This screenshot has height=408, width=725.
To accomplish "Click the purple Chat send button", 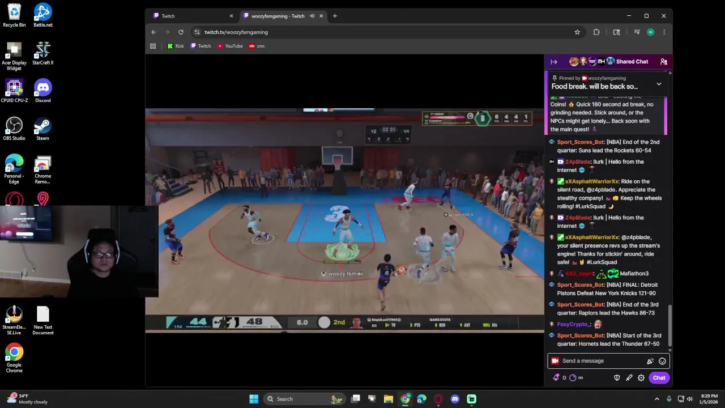I will point(659,378).
